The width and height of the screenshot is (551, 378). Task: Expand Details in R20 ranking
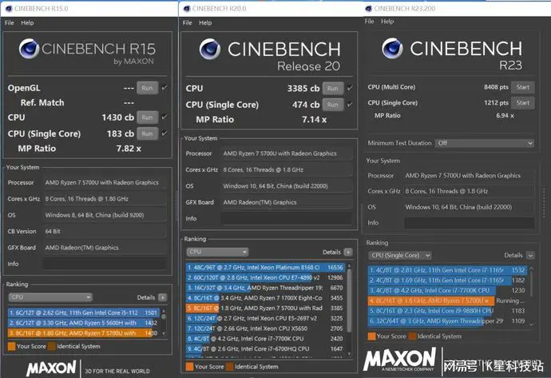pos(348,252)
